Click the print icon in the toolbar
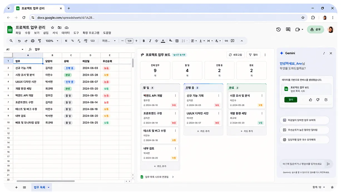 [x=33, y=41]
